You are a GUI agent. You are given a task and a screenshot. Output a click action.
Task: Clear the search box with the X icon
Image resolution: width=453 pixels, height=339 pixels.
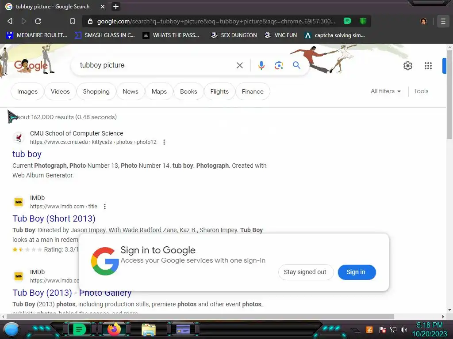(x=239, y=65)
